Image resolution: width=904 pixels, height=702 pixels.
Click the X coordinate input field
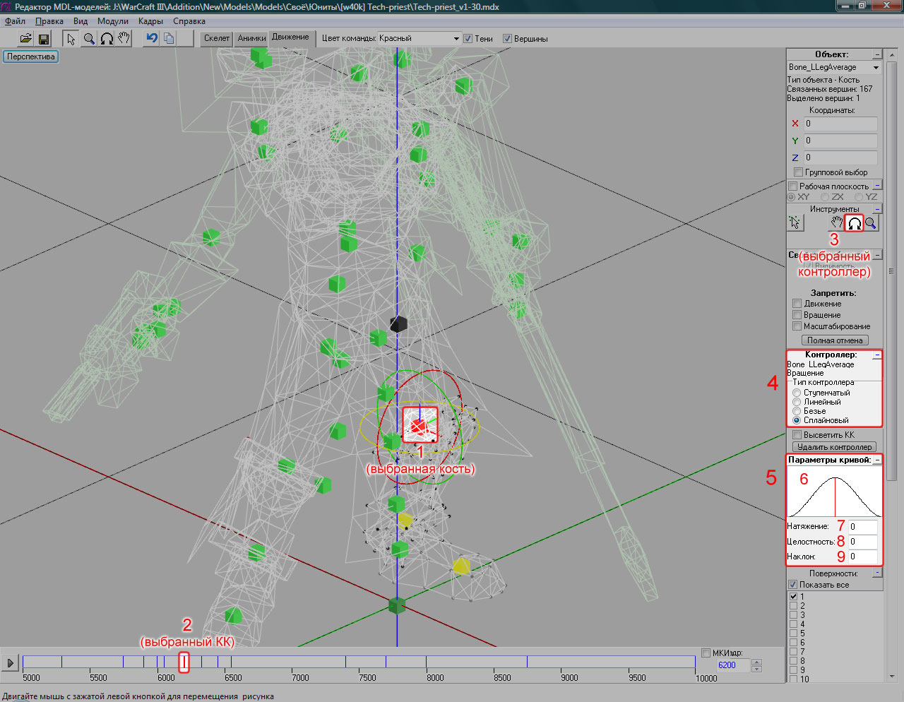[840, 124]
